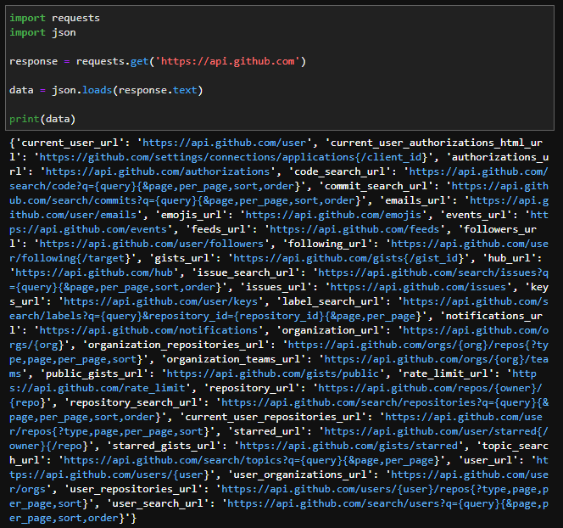Image resolution: width=563 pixels, height=528 pixels.
Task: Click the 'organization_teams_url' key in output
Action: [233, 359]
